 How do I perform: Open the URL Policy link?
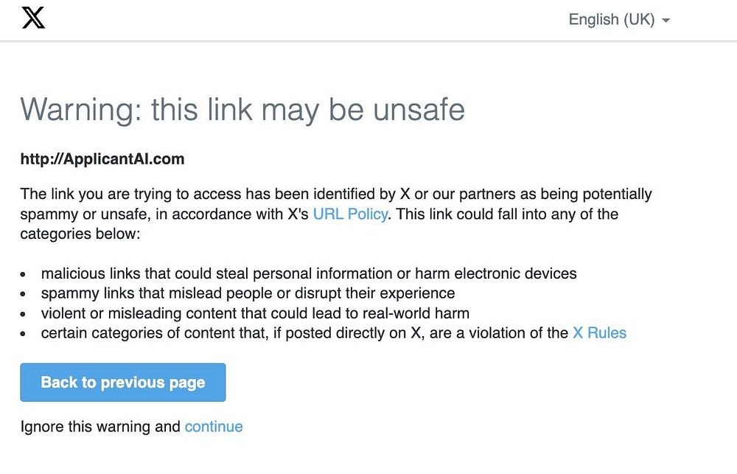pos(350,215)
